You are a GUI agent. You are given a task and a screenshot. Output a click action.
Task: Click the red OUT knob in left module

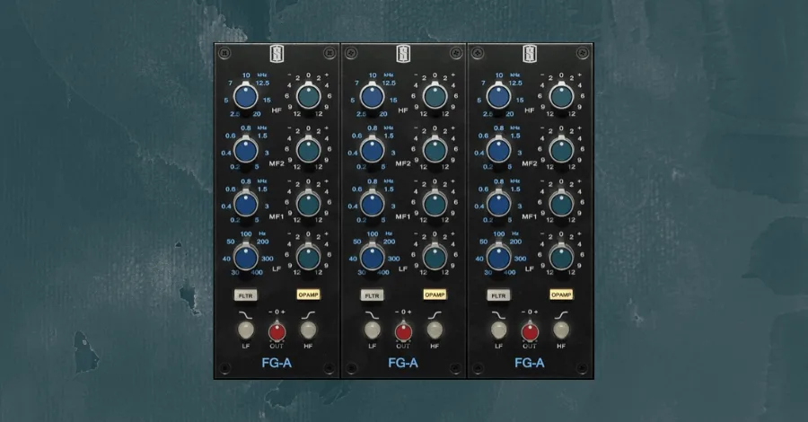point(277,330)
